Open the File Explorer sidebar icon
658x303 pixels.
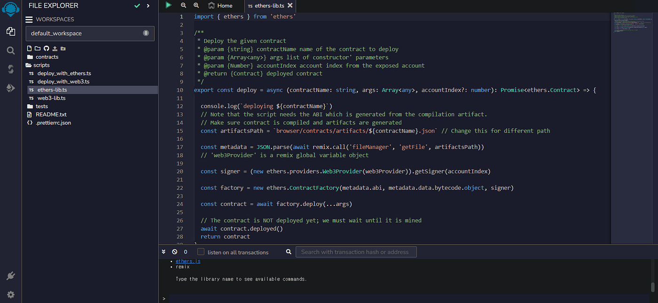coord(10,31)
